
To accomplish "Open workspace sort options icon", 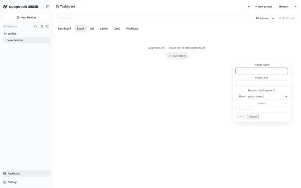I will 42,26.
